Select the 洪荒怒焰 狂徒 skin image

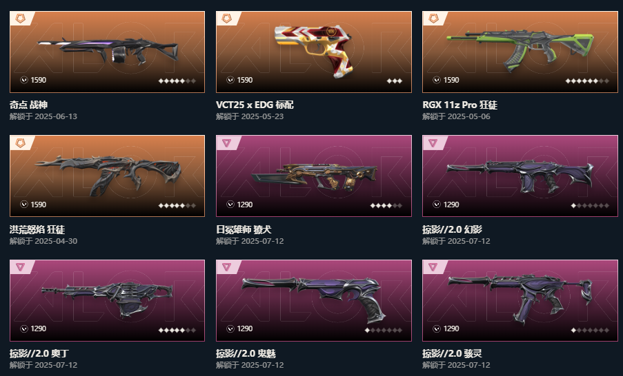[x=107, y=176]
